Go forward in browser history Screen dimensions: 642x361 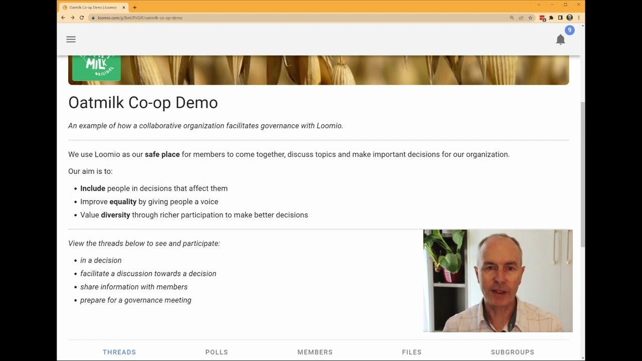72,18
